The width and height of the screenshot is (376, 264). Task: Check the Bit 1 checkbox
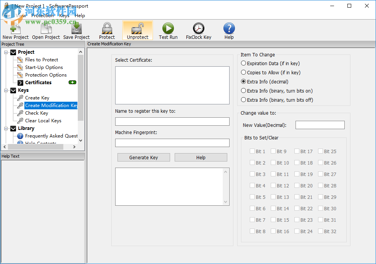[252, 151]
